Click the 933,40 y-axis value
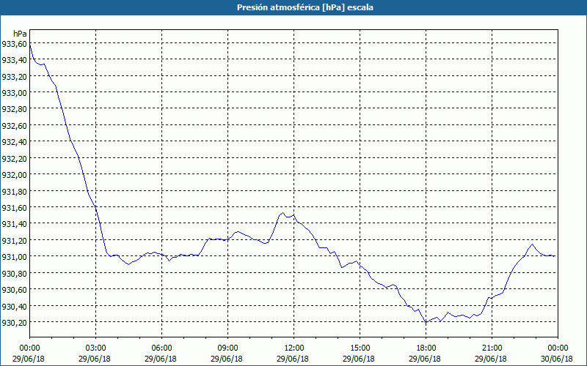This screenshot has height=366, width=587. [14, 60]
